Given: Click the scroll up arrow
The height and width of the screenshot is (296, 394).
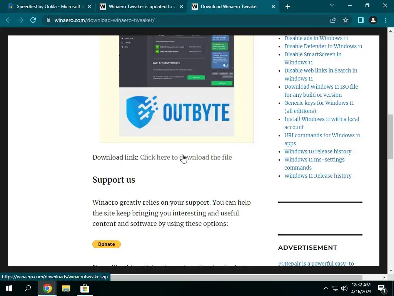Looking at the screenshot, I should (x=391, y=31).
